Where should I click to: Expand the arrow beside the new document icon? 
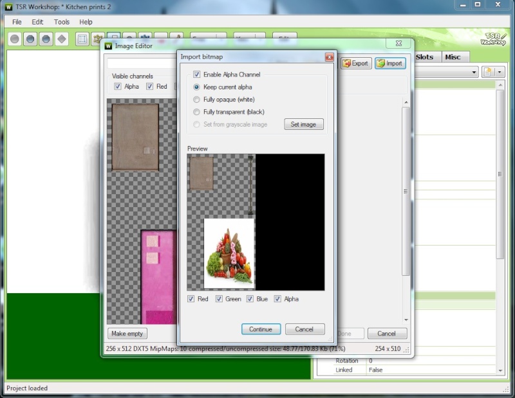coord(500,72)
